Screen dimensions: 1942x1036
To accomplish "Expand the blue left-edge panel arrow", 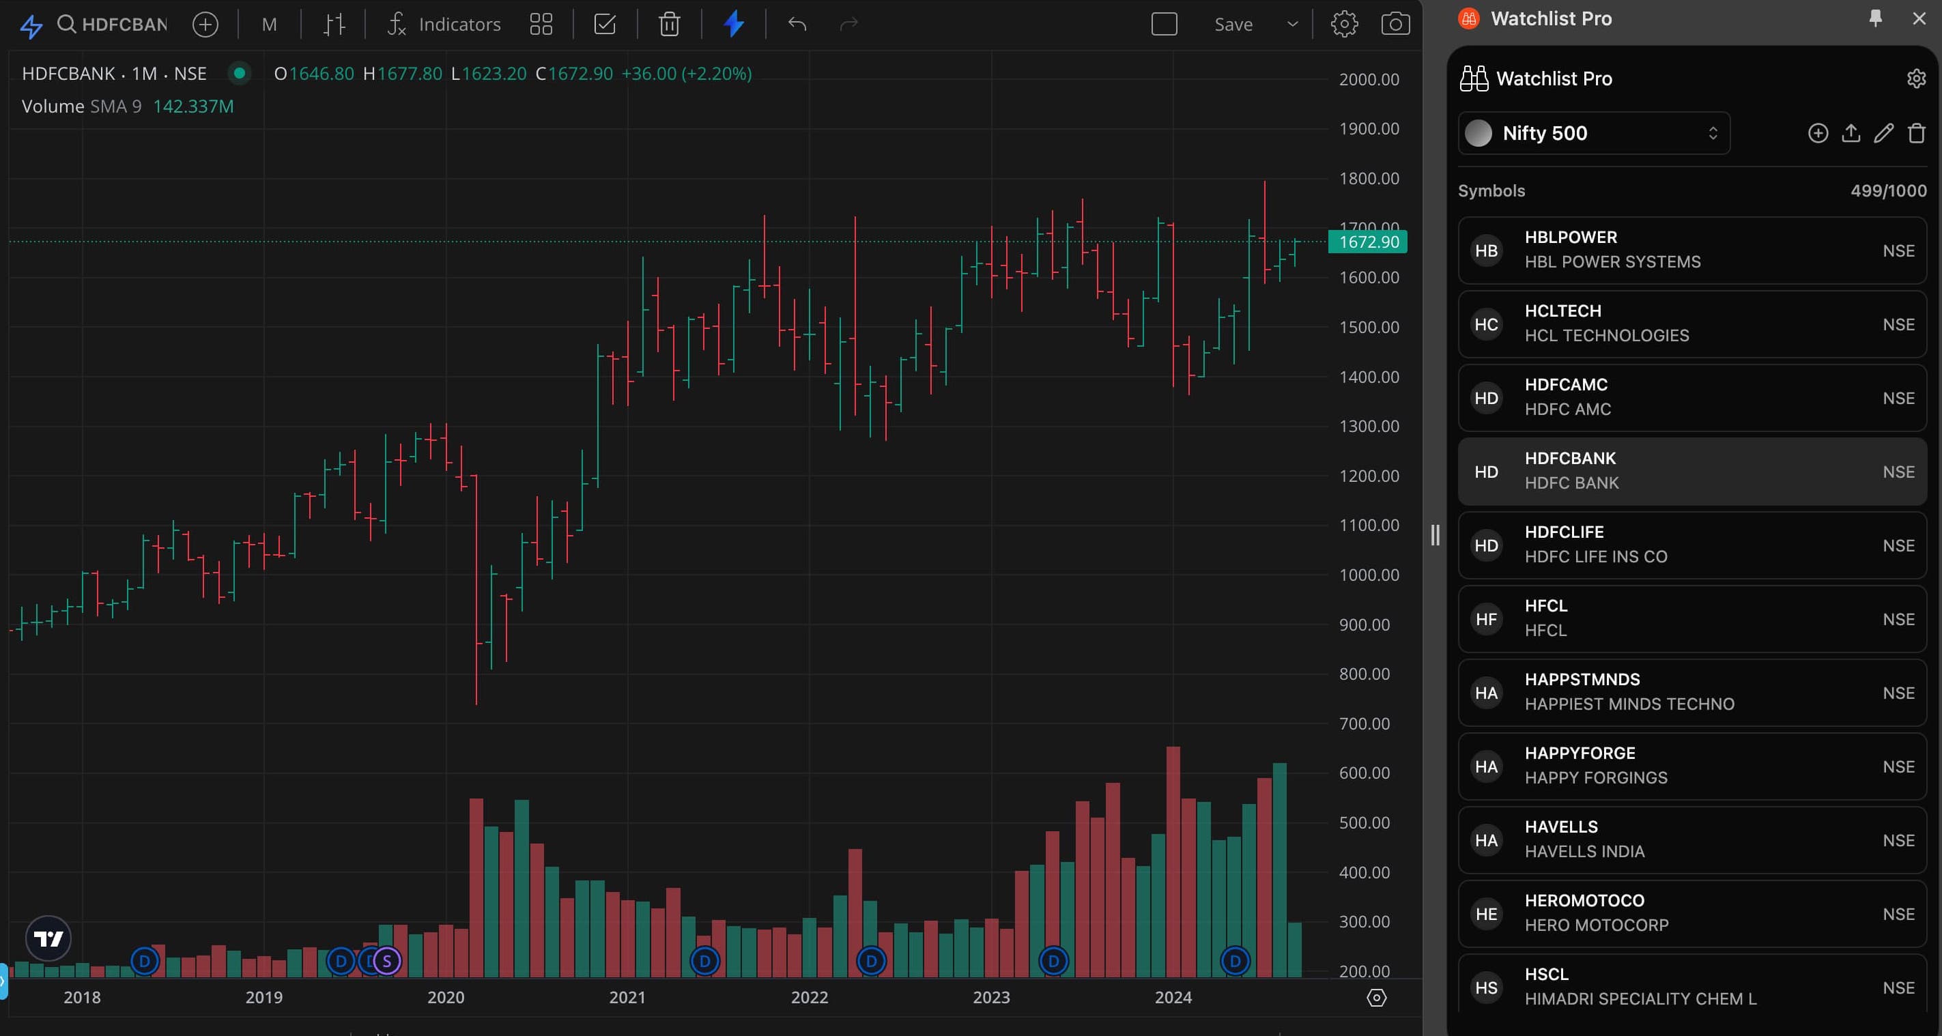I will tap(3, 981).
